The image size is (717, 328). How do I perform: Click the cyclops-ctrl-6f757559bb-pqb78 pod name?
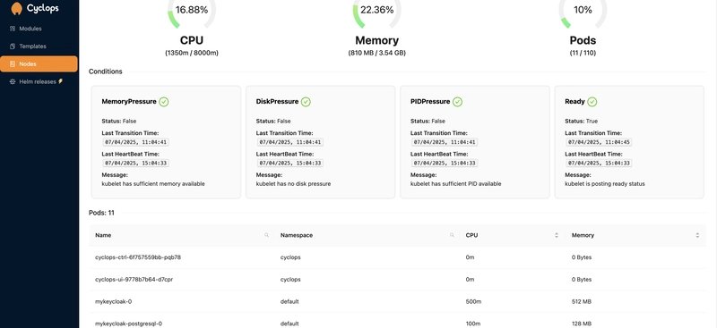click(138, 257)
